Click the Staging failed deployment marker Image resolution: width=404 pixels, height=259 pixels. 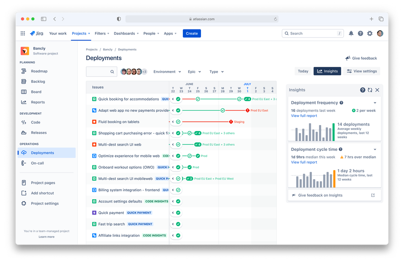[231, 122]
